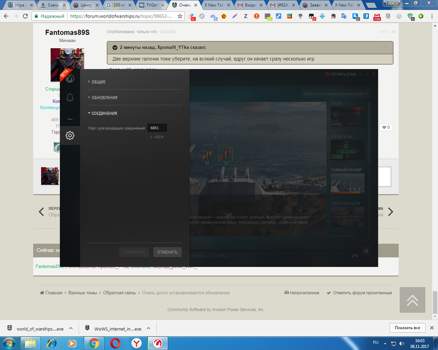Open Yandex browser from taskbar
Image resolution: width=438 pixels, height=350 pixels.
[136, 343]
